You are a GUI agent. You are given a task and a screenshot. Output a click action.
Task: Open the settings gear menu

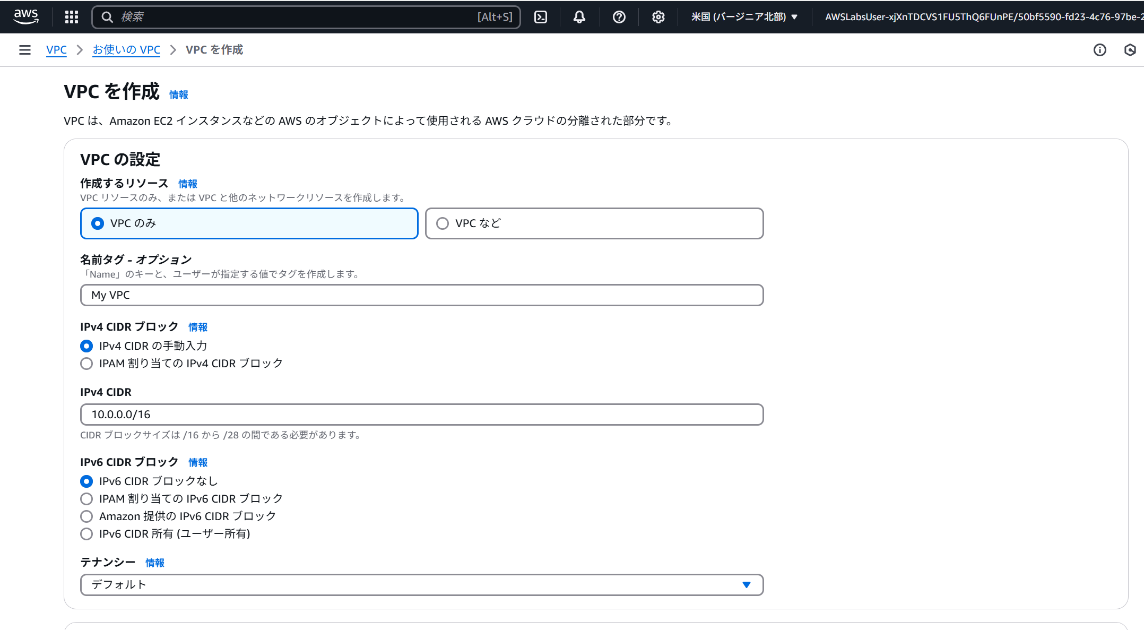tap(658, 17)
